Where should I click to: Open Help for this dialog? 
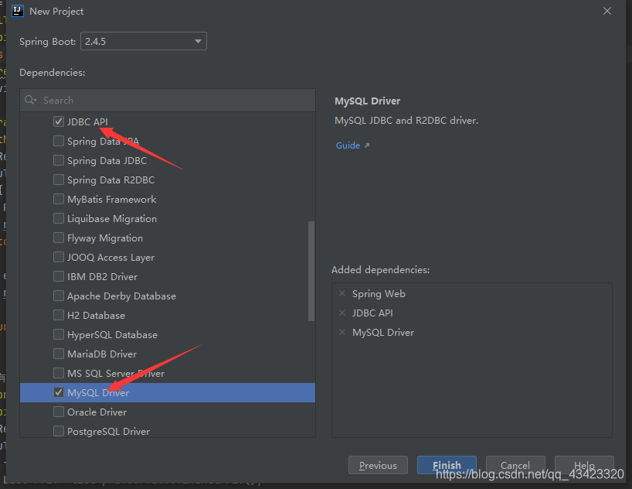584,465
